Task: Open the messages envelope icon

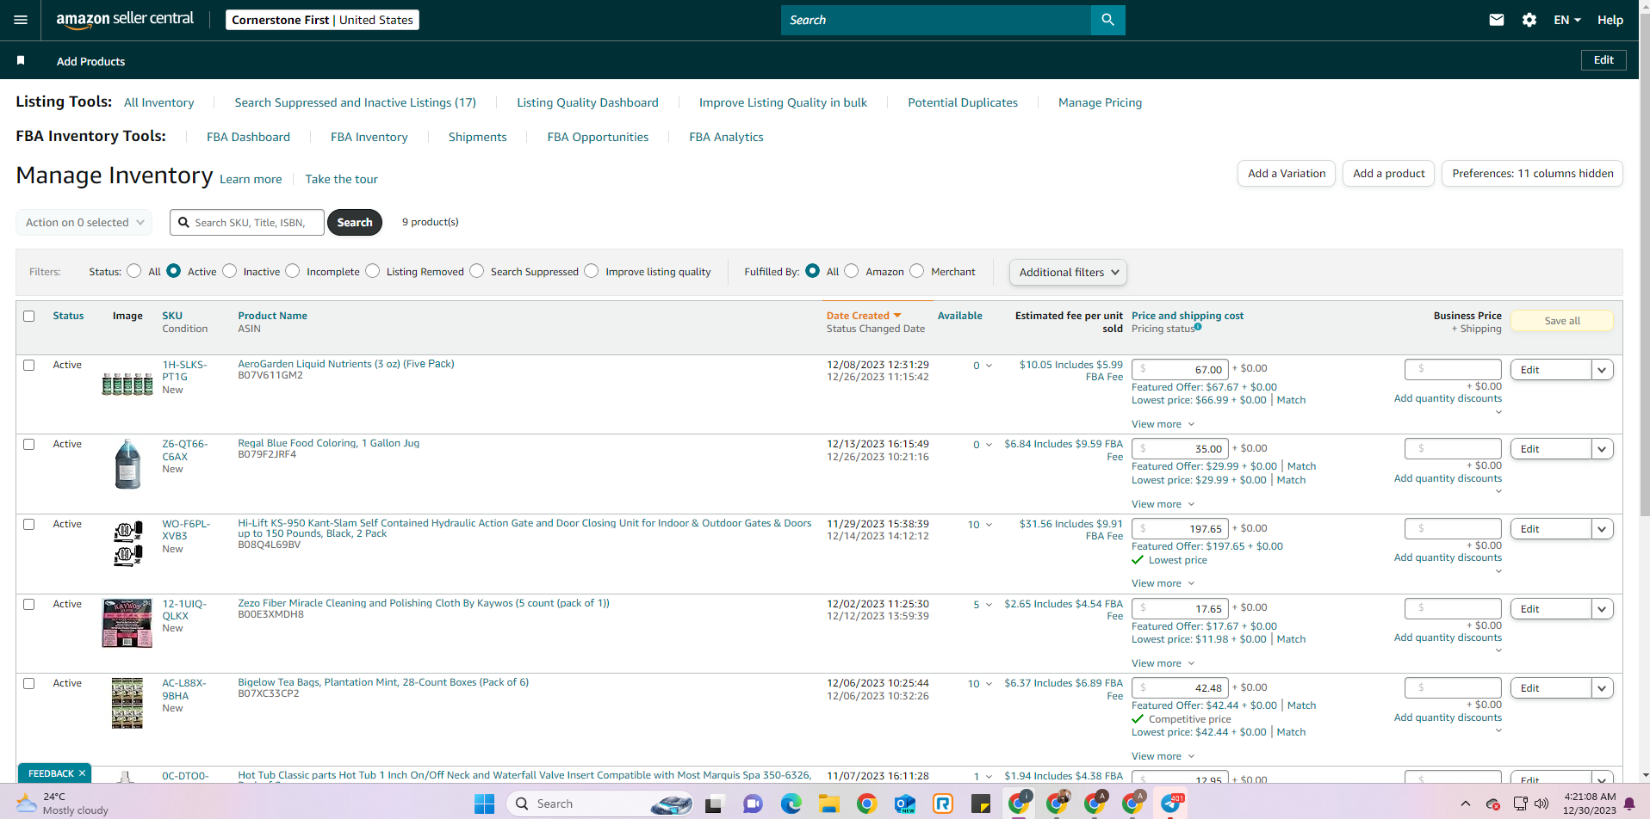Action: [1497, 20]
